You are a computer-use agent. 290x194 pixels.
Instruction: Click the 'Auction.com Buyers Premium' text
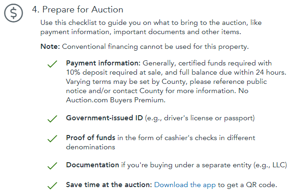tap(115, 100)
